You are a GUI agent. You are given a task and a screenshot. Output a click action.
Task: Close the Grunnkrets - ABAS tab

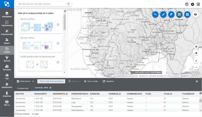pos(50,88)
